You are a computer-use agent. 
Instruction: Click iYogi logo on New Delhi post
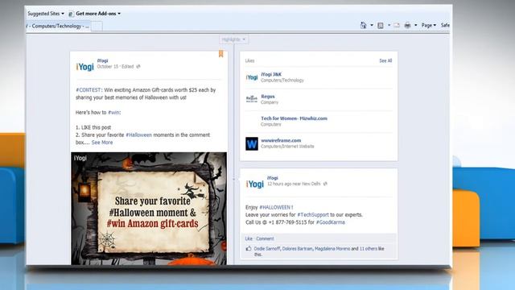pos(255,184)
